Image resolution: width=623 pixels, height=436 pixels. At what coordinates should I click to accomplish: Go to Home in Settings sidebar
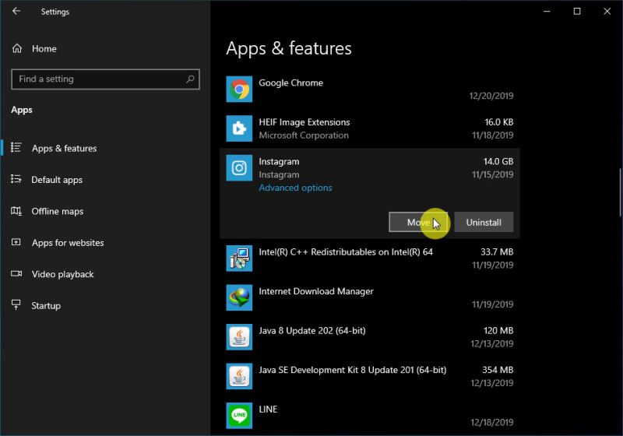pos(44,49)
